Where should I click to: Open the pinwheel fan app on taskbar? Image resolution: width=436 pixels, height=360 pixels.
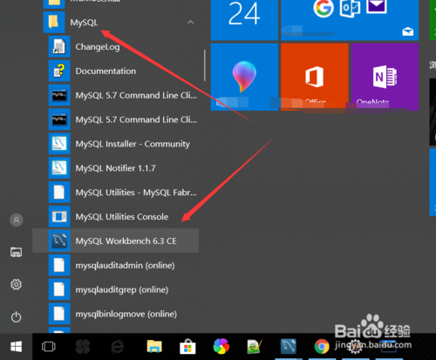83,347
